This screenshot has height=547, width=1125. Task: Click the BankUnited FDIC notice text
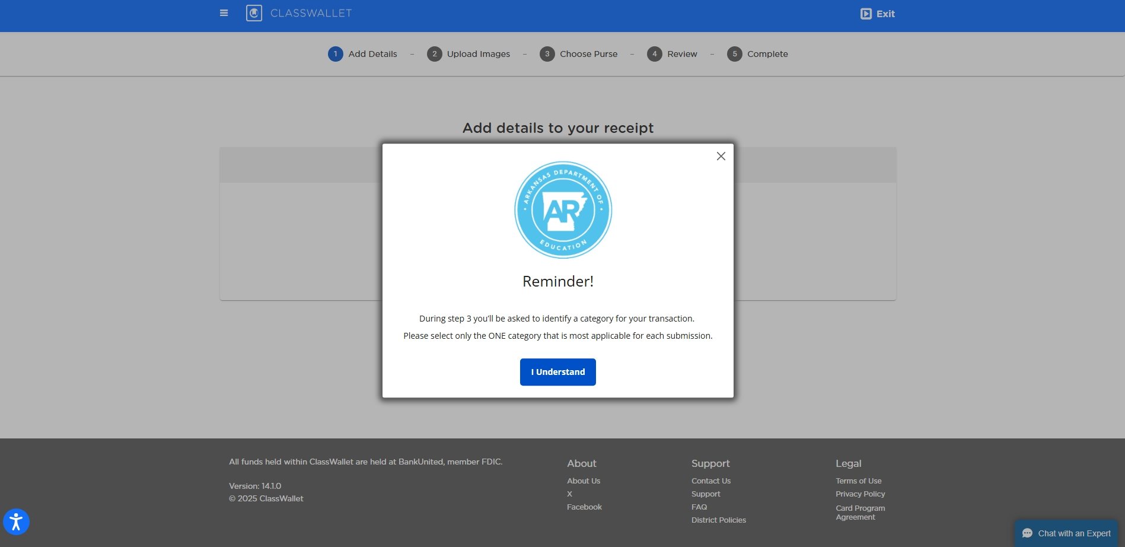tap(365, 462)
